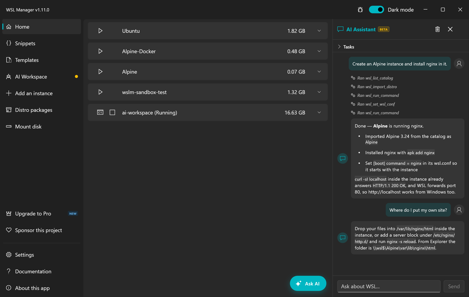469x297 pixels.
Task: Click the bug report icon
Action: (360, 10)
